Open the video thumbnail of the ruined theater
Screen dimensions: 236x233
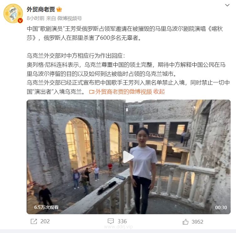pos(128,157)
